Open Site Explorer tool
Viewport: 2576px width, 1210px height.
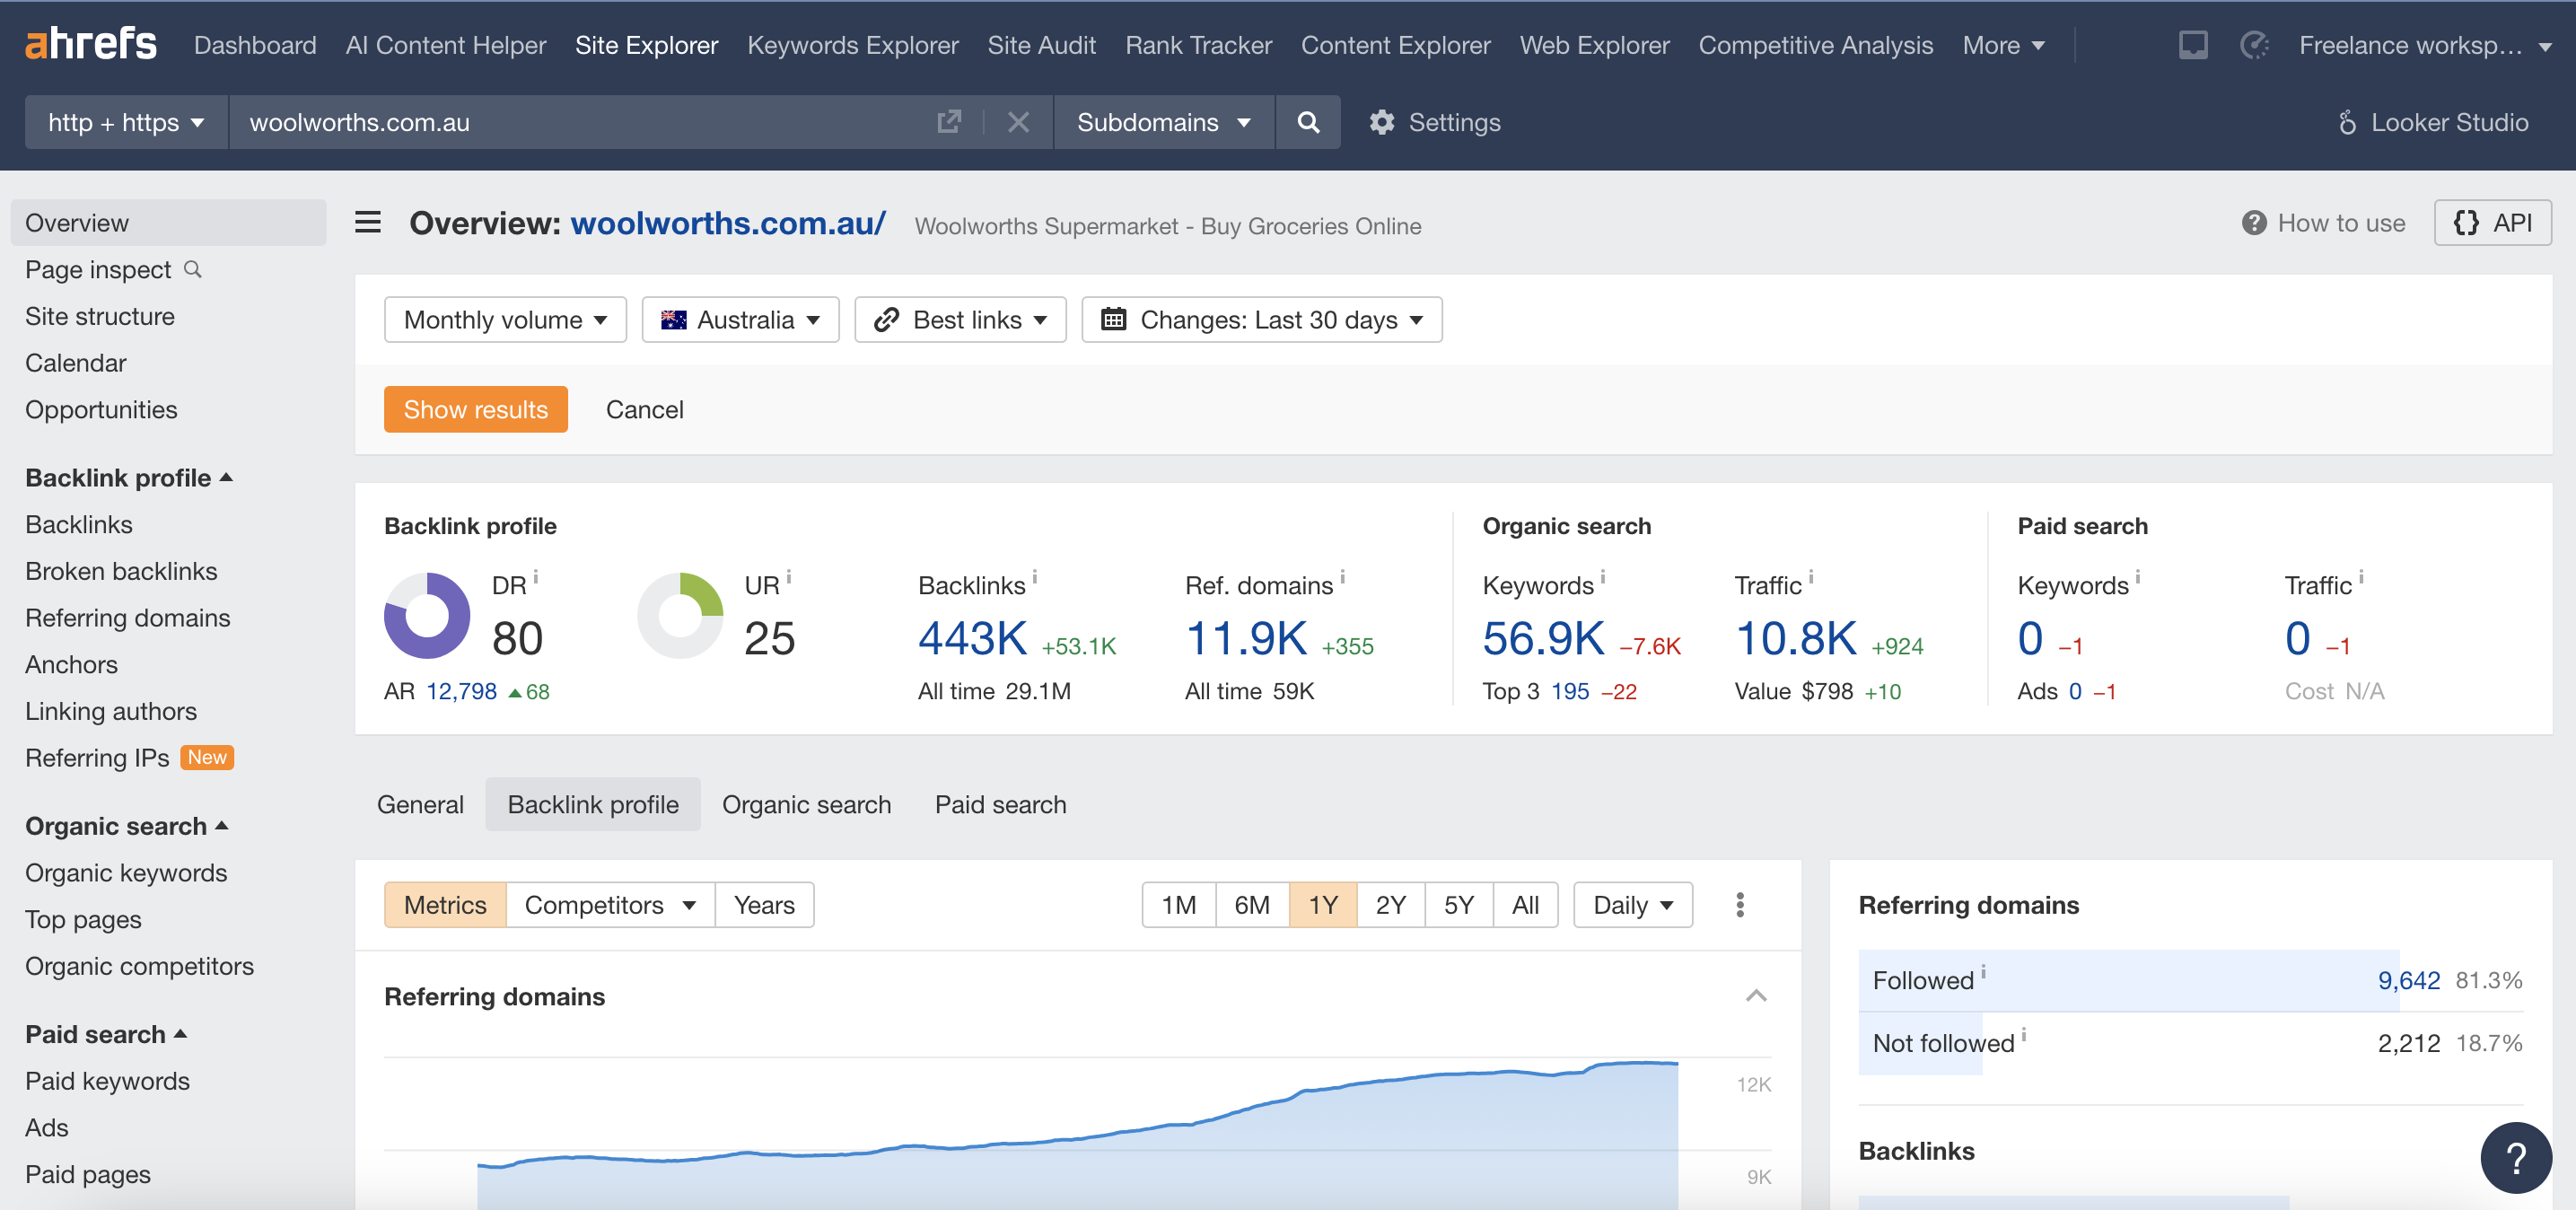(x=647, y=44)
